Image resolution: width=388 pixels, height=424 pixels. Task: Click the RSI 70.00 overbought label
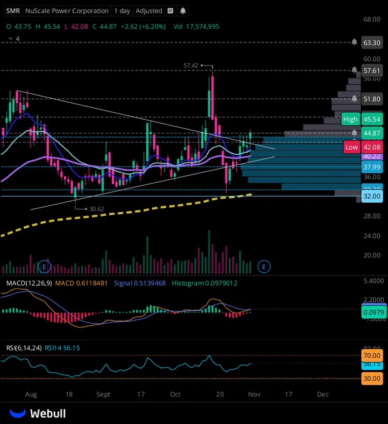click(372, 355)
